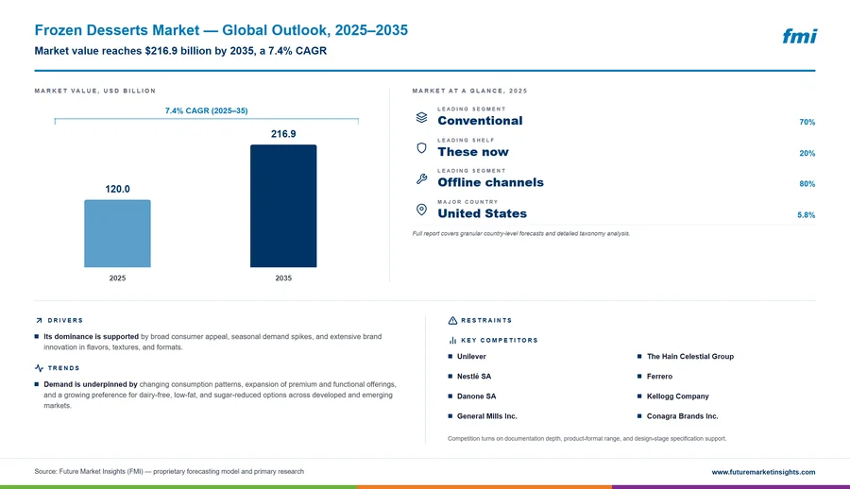Select the 2025 light blue bar
The height and width of the screenshot is (489, 850).
click(117, 233)
